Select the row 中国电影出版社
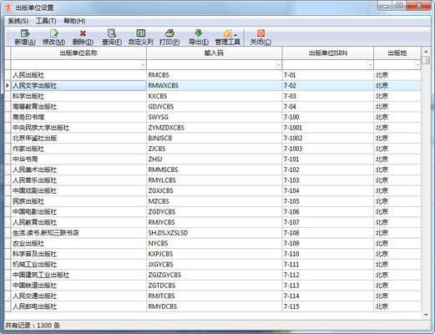Image resolution: width=435 pixels, height=334 pixels. click(215, 212)
